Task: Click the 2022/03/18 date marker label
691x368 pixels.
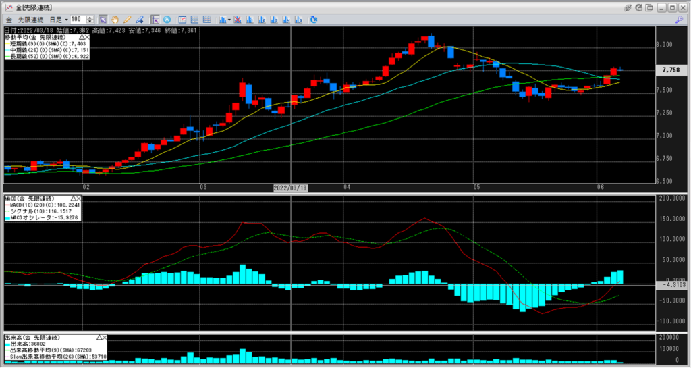Action: (x=290, y=186)
